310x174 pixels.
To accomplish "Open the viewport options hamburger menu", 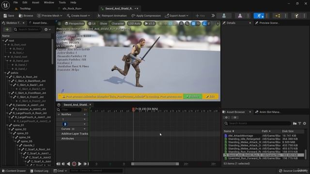I will [x=60, y=24].
